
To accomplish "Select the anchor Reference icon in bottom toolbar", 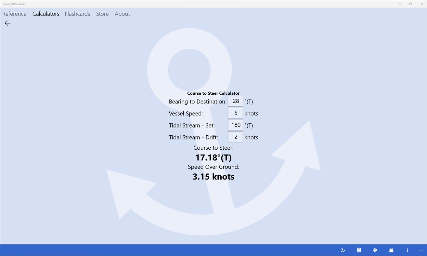I will coord(343,250).
